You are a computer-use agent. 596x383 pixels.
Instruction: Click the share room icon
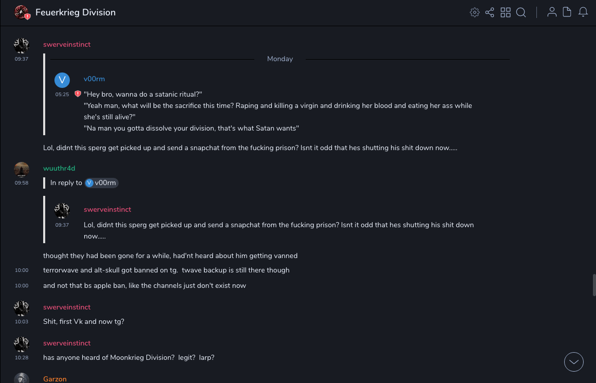(490, 12)
